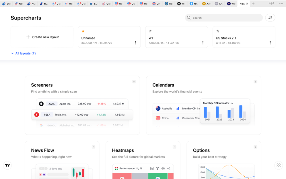286x179 pixels.
Task: Open the sort order button beside search
Action: [x=270, y=18]
